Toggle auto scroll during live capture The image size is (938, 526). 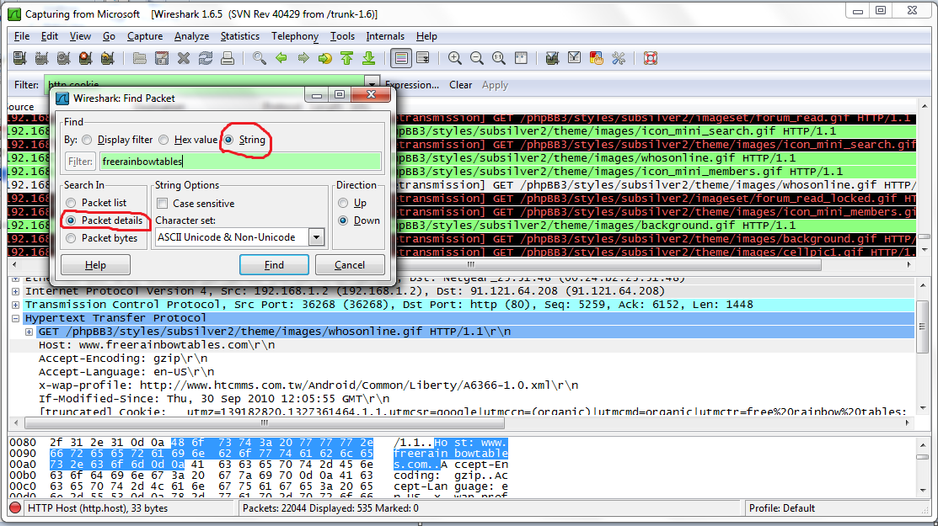click(423, 58)
